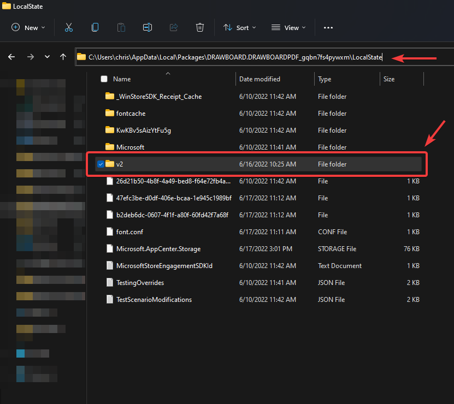Select the b2deb6dc-0607-4f1f-a80f-60fd42f7a68f file name

pyautogui.click(x=172, y=215)
